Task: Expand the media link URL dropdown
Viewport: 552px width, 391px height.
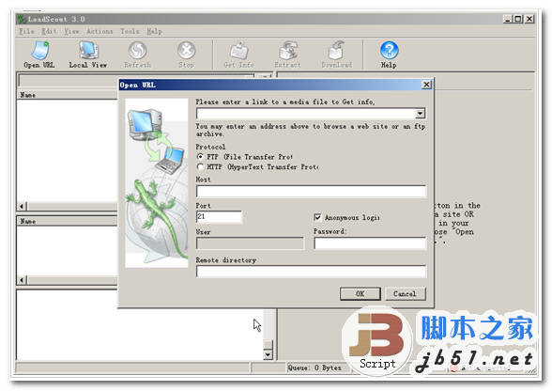Action: (x=420, y=114)
